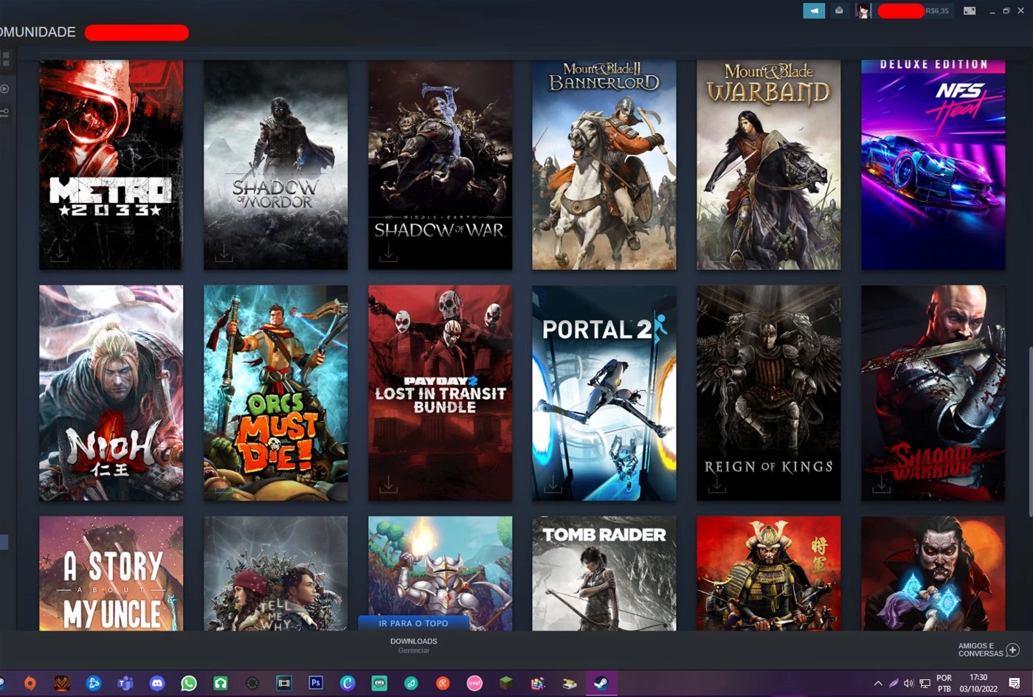1033x697 pixels.
Task: Show hidden system tray icons chevron
Action: click(x=878, y=683)
